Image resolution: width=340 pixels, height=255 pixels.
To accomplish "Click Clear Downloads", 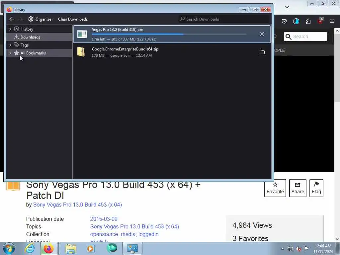I will coord(73,19).
